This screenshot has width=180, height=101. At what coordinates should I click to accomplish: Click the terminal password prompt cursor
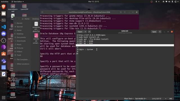click(x=67, y=74)
